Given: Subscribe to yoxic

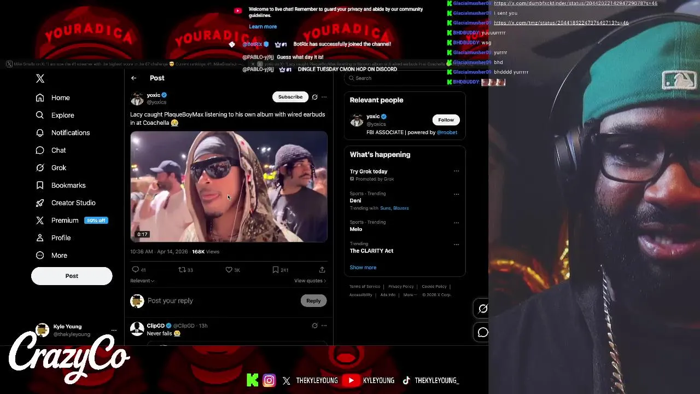Looking at the screenshot, I should click(290, 97).
